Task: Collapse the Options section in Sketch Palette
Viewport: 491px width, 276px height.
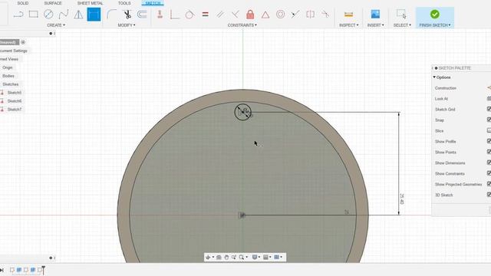Action: tap(435, 77)
